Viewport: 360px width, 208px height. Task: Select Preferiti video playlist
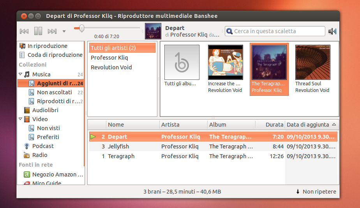48,137
